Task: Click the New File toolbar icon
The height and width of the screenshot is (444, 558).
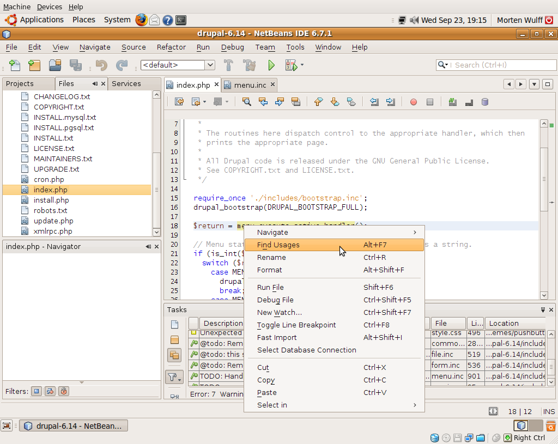Action: pyautogui.click(x=15, y=65)
